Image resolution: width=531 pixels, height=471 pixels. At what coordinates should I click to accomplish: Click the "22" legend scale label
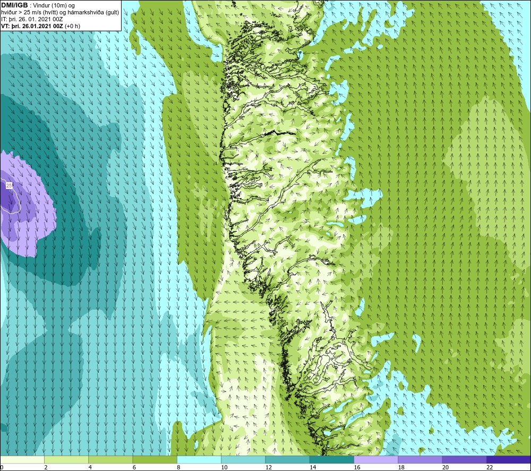pyautogui.click(x=490, y=467)
